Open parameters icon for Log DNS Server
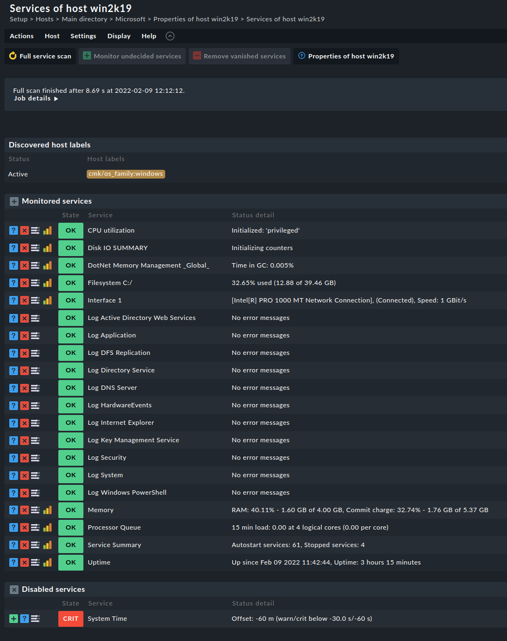Viewport: 507px width, 641px height. point(35,388)
